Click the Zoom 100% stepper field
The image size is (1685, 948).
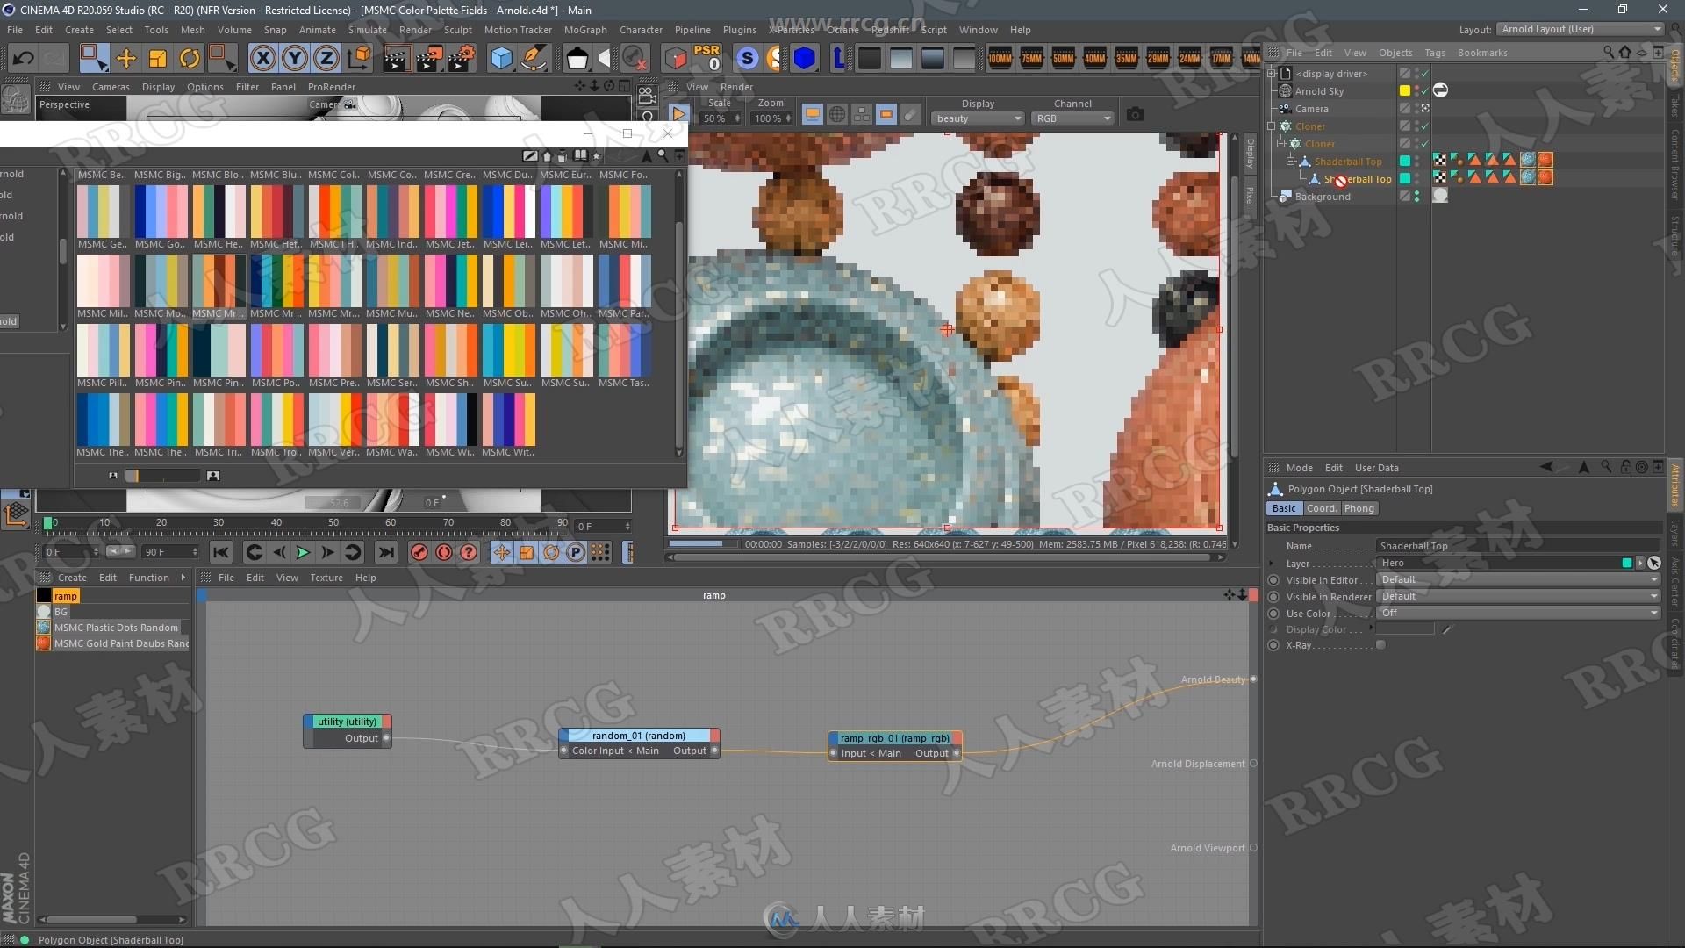[772, 118]
